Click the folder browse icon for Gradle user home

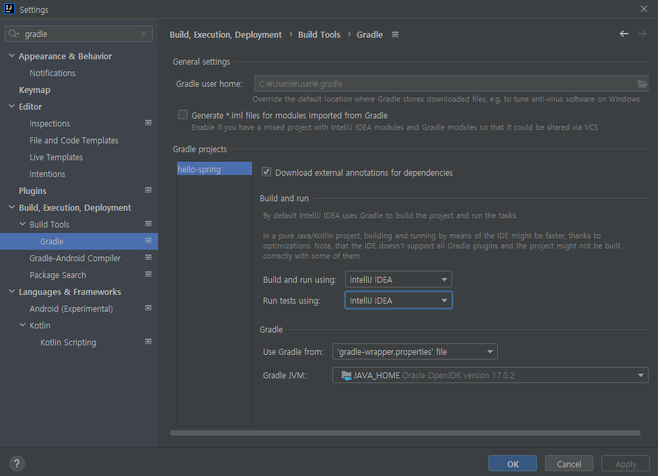[x=642, y=84]
